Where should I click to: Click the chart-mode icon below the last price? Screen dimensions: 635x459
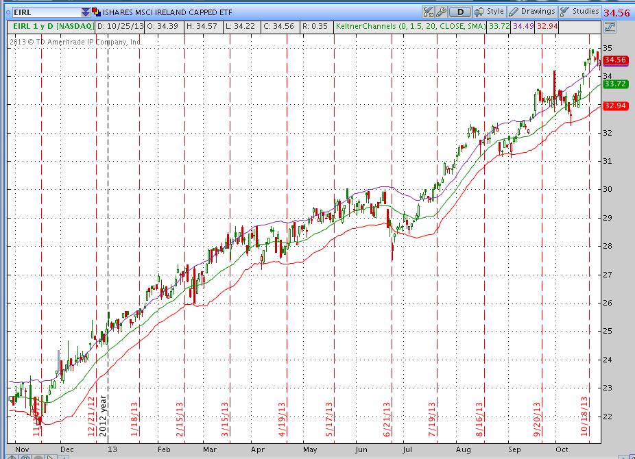tap(610, 27)
